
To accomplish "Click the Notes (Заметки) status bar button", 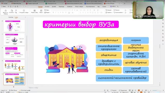I will (114, 90).
